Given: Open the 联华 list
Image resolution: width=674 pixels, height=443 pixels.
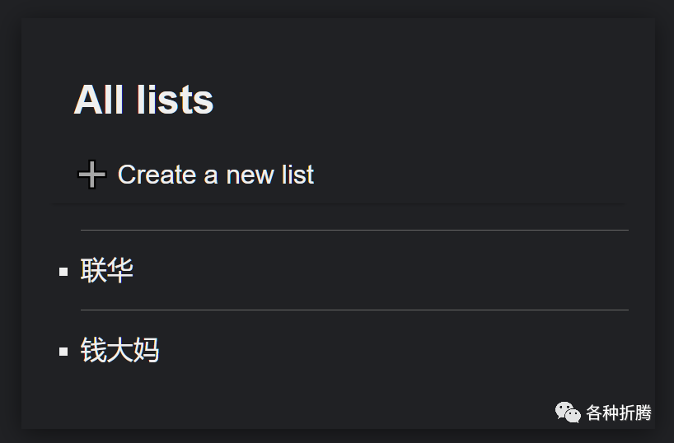Looking at the screenshot, I should pyautogui.click(x=106, y=270).
